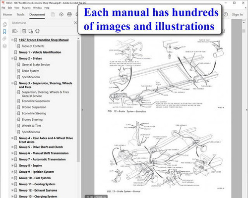Open the Plug-Ins menu
The height and width of the screenshot is (198, 248).
click(x=26, y=8)
